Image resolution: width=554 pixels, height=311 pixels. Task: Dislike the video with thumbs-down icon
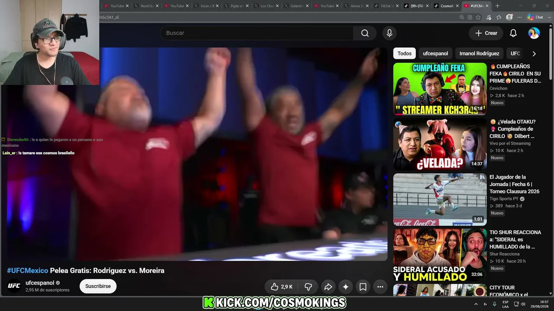pos(308,287)
